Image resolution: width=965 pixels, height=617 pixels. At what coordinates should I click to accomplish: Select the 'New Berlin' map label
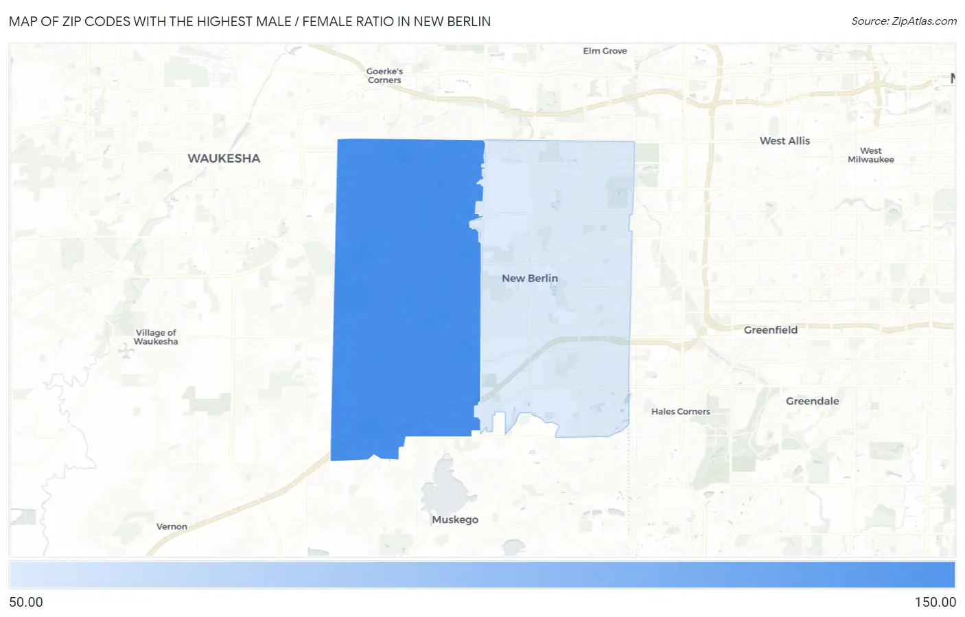coord(530,278)
